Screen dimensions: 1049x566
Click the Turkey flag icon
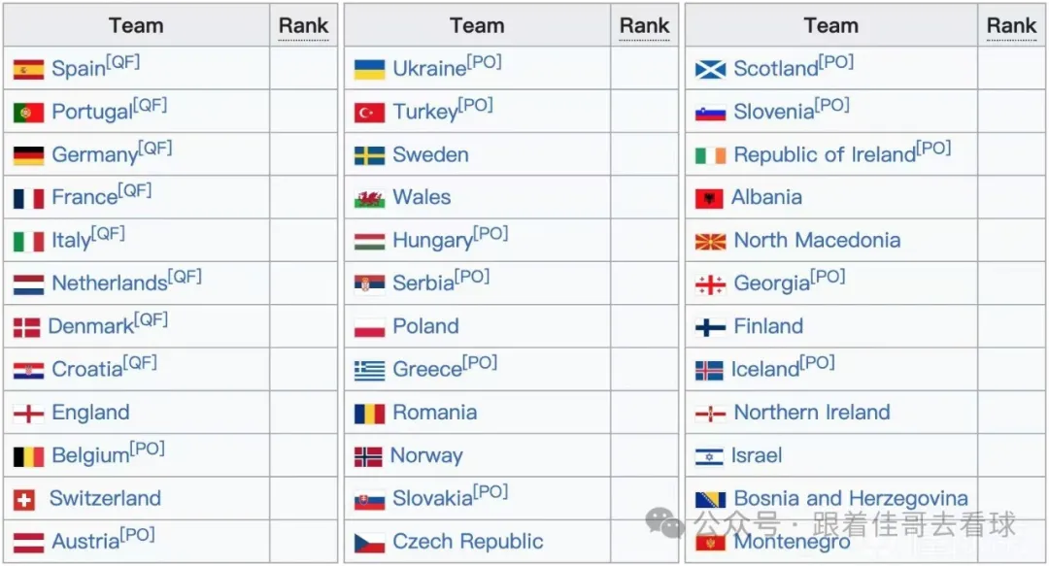[369, 113]
